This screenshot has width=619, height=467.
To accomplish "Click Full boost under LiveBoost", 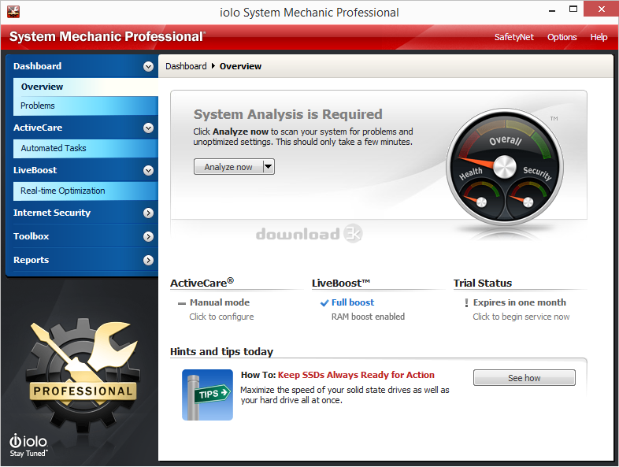I will [x=353, y=302].
